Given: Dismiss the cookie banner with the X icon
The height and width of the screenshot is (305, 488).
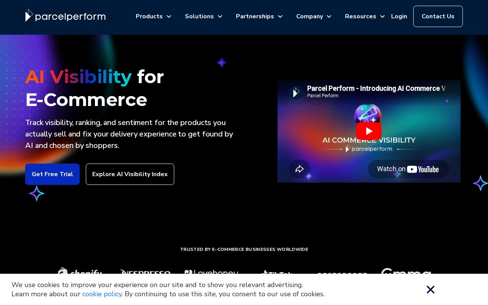Looking at the screenshot, I should (430, 290).
